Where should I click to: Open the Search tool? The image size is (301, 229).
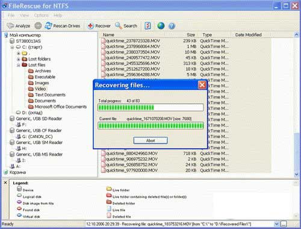126,26
